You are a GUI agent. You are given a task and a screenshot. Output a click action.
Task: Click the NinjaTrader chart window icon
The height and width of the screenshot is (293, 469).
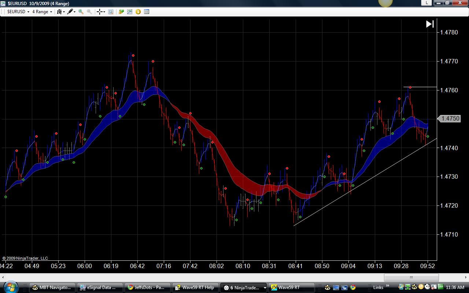3,3
